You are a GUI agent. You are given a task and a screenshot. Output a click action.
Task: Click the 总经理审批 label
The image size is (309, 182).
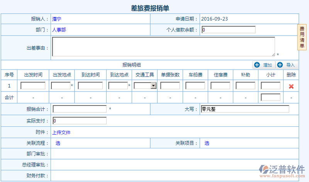(x=35, y=165)
